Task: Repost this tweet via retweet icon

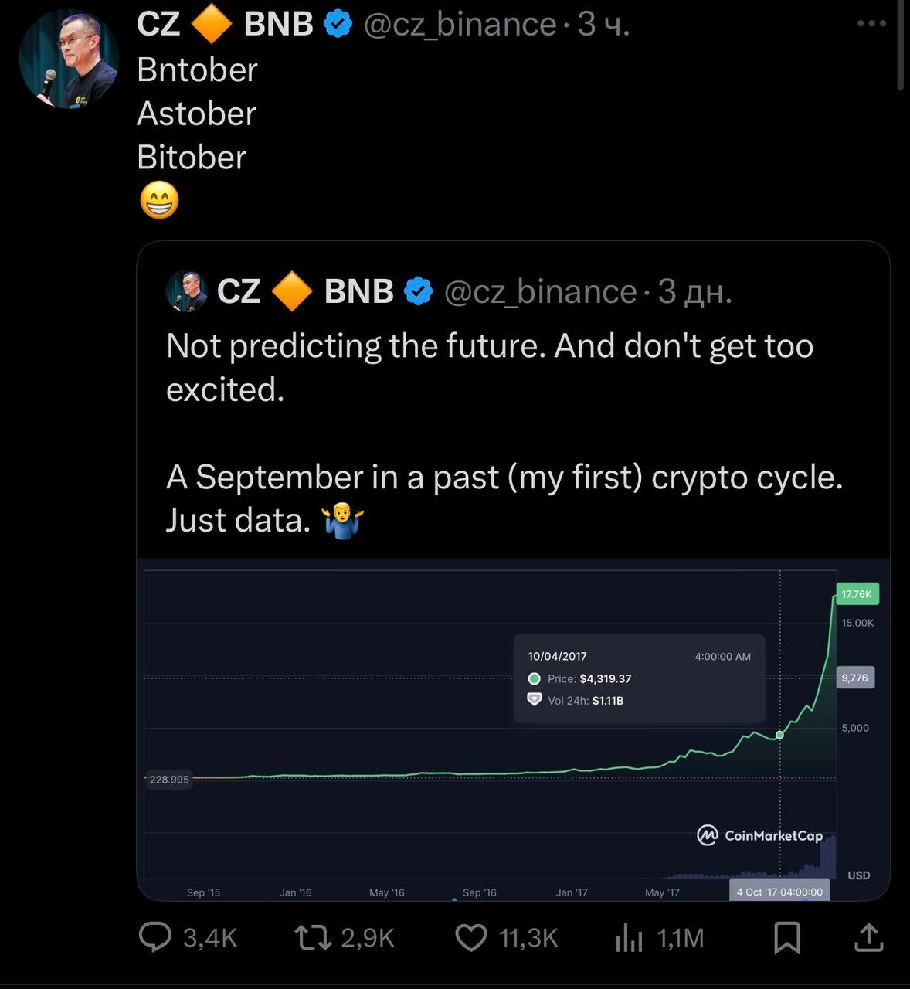Action: pyautogui.click(x=313, y=937)
